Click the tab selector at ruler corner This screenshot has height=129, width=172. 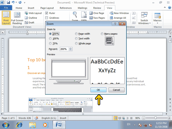pyautogui.click(x=3, y=32)
